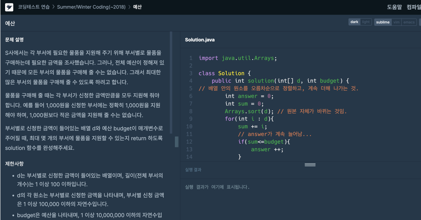Click the 실행 결과 label
The height and width of the screenshot is (220, 421).
tap(193, 170)
